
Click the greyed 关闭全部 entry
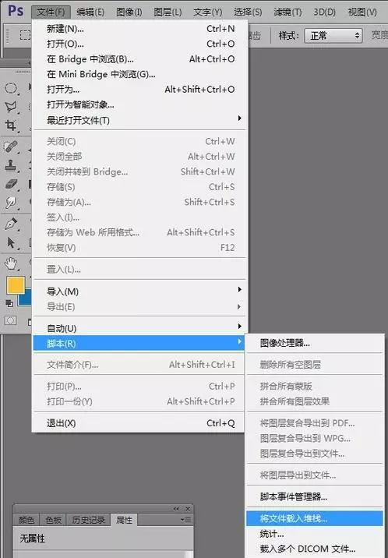(x=139, y=156)
